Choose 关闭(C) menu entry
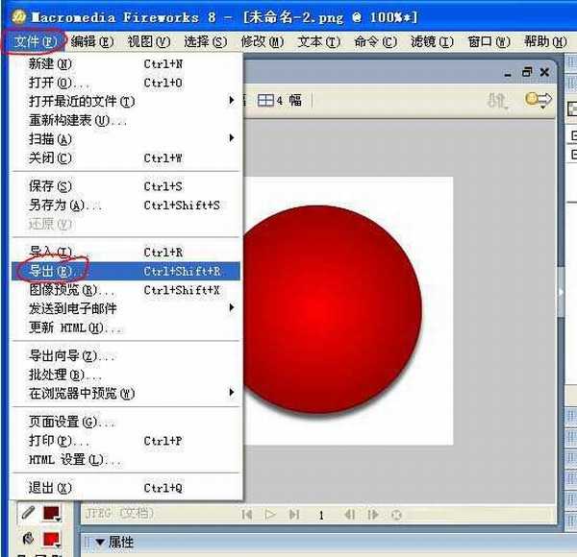 coord(126,158)
